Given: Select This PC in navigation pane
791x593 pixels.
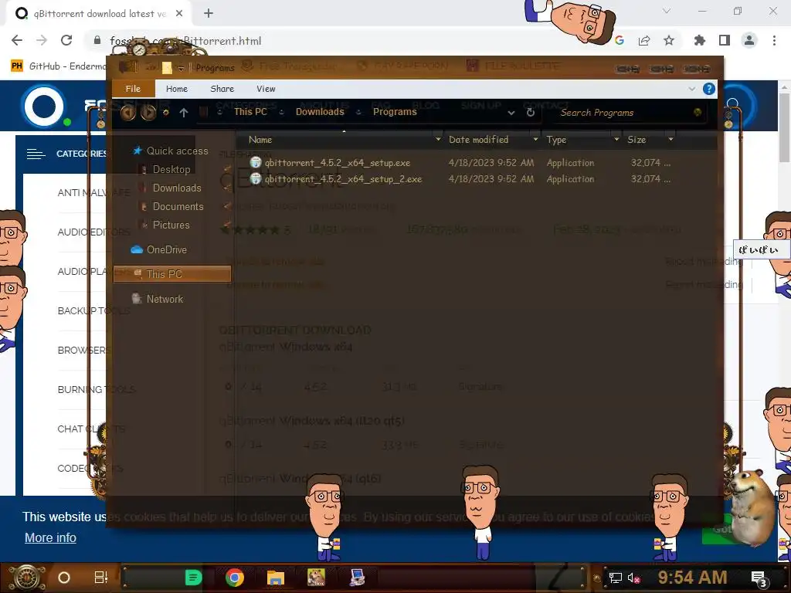Looking at the screenshot, I should [x=172, y=274].
